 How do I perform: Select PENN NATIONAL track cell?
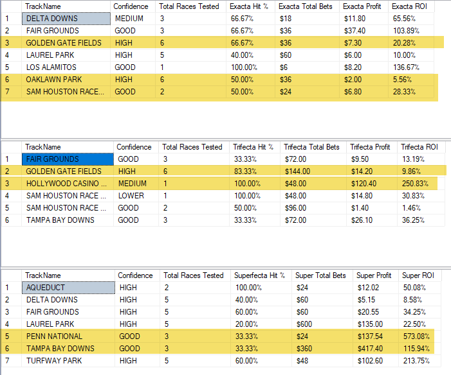(68, 336)
